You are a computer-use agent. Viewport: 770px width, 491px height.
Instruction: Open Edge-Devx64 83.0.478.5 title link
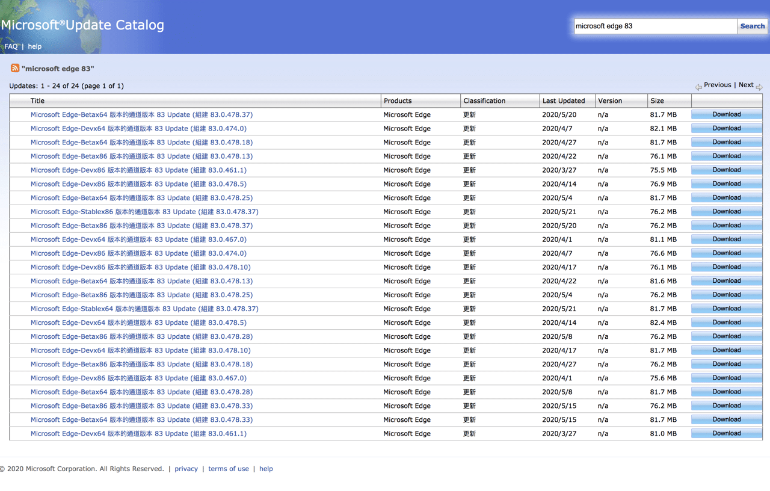coord(138,322)
